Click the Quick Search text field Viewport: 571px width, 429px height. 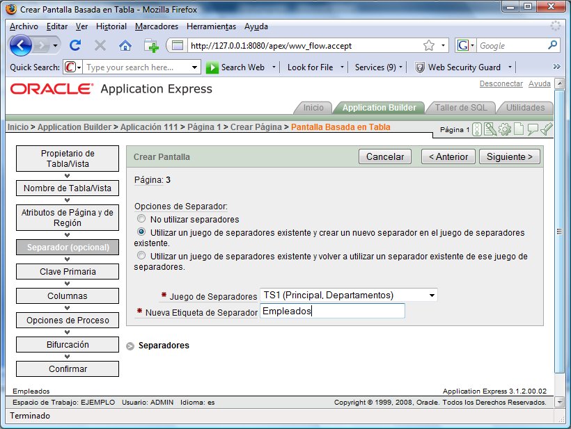tap(138, 67)
